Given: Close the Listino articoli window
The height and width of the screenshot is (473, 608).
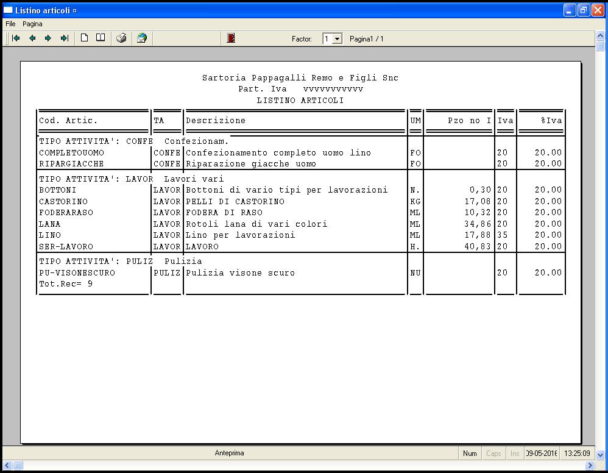Looking at the screenshot, I should [x=598, y=10].
